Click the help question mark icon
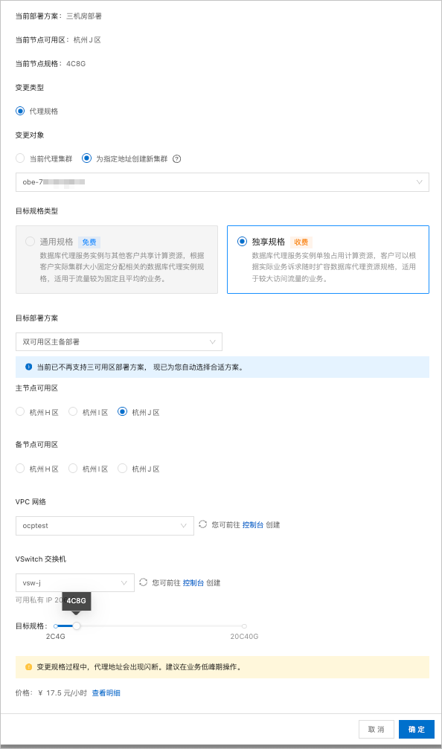This screenshot has height=749, width=442. [177, 159]
